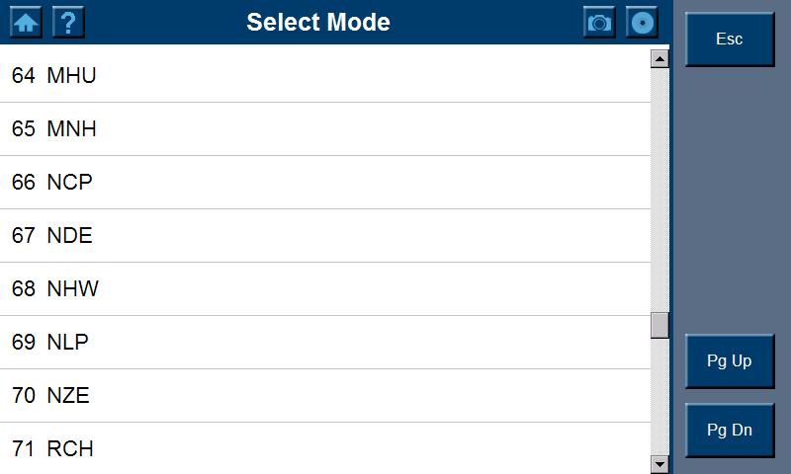Select the 70 NZE entry
791x474 pixels.
click(324, 395)
